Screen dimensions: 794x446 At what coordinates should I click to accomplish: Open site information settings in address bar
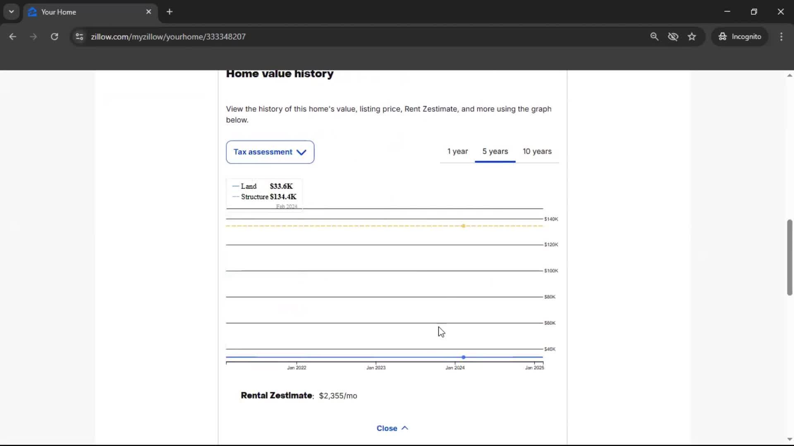pos(79,36)
